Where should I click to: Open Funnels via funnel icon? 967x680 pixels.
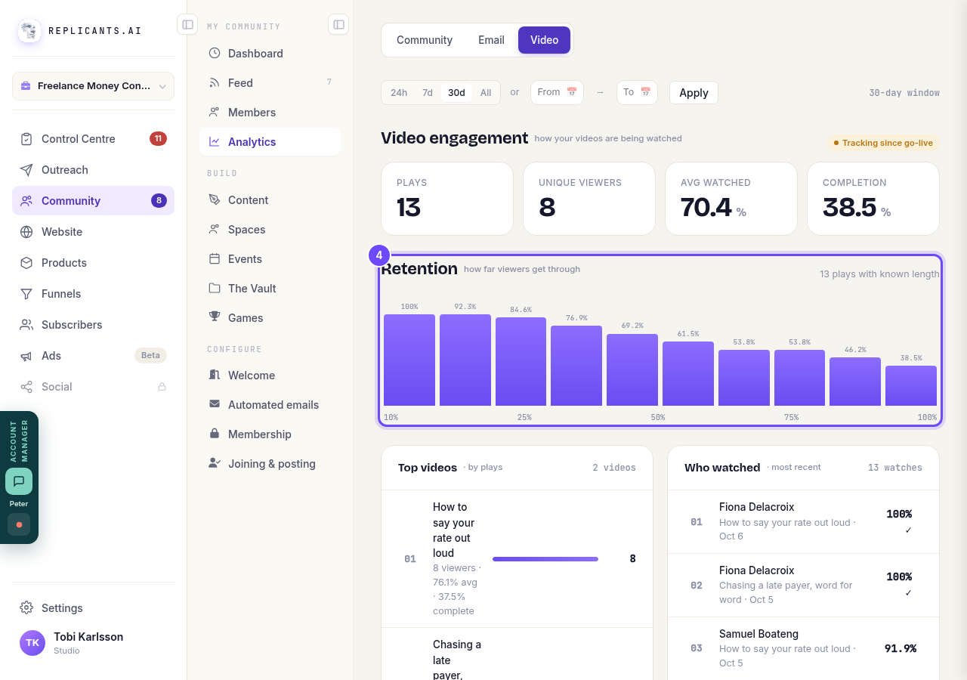[26, 294]
